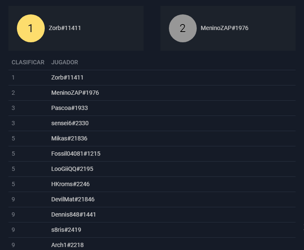Select MeninoZAP#1976 in the table row
This screenshot has width=304, height=250.
pos(75,93)
